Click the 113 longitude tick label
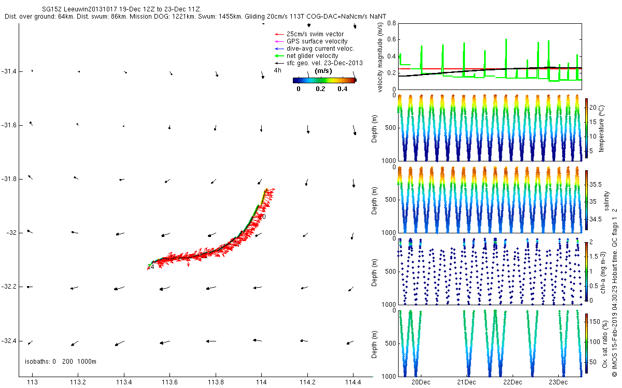This screenshot has width=622, height=388. pyautogui.click(x=33, y=382)
